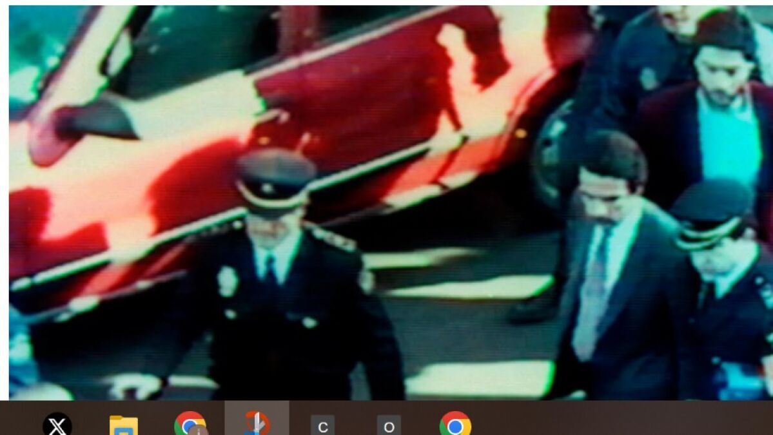Open Chrome with the profile badge
The image size is (773, 435).
190,425
